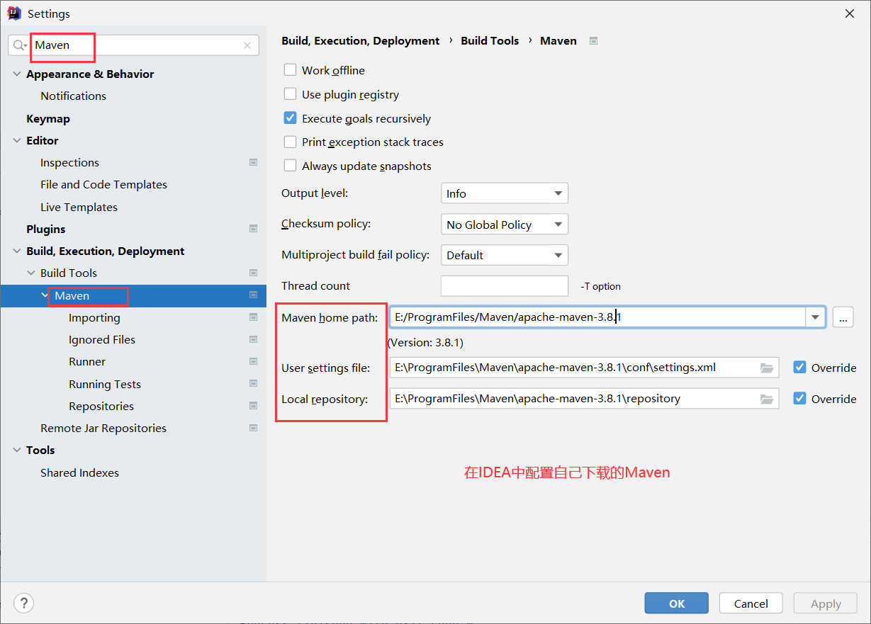Viewport: 871px width, 624px height.
Task: Open help with the question mark icon
Action: (23, 603)
